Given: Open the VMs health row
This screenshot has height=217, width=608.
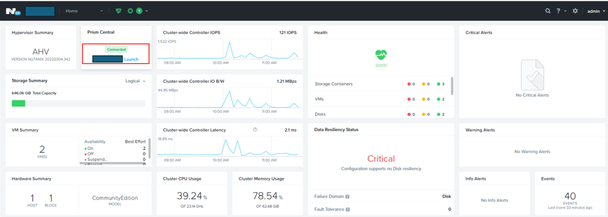Looking at the screenshot, I should pos(380,99).
